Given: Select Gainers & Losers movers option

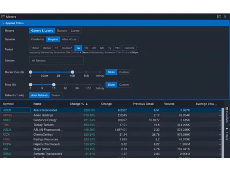Looking at the screenshot, I should tap(42, 31).
